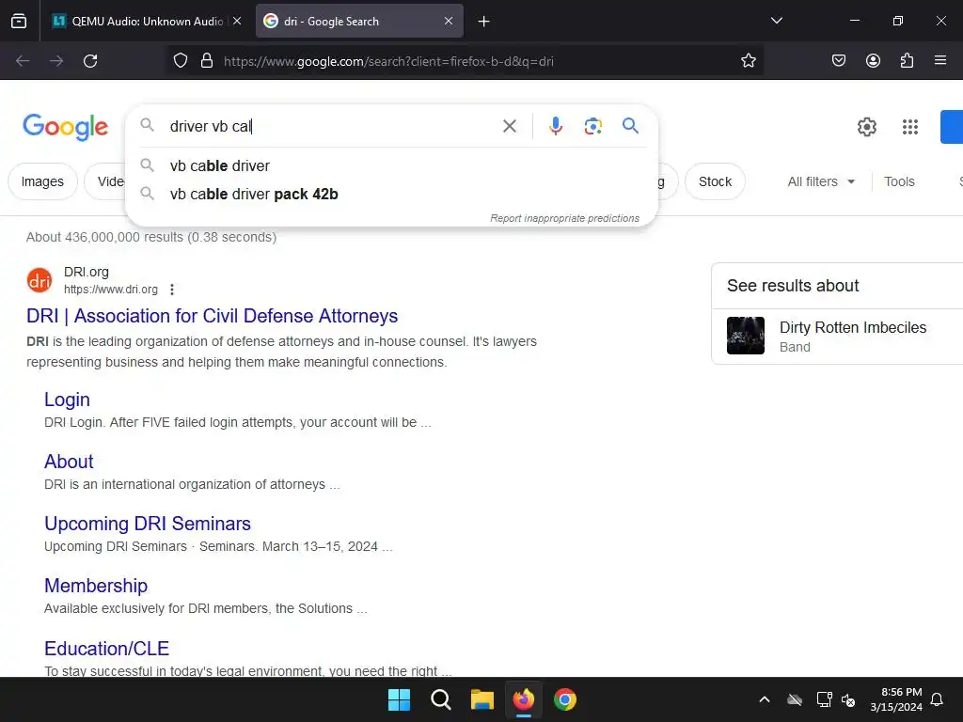Open DRI Association for Civil Defense Attorneys
Viewport: 963px width, 722px height.
tap(212, 316)
